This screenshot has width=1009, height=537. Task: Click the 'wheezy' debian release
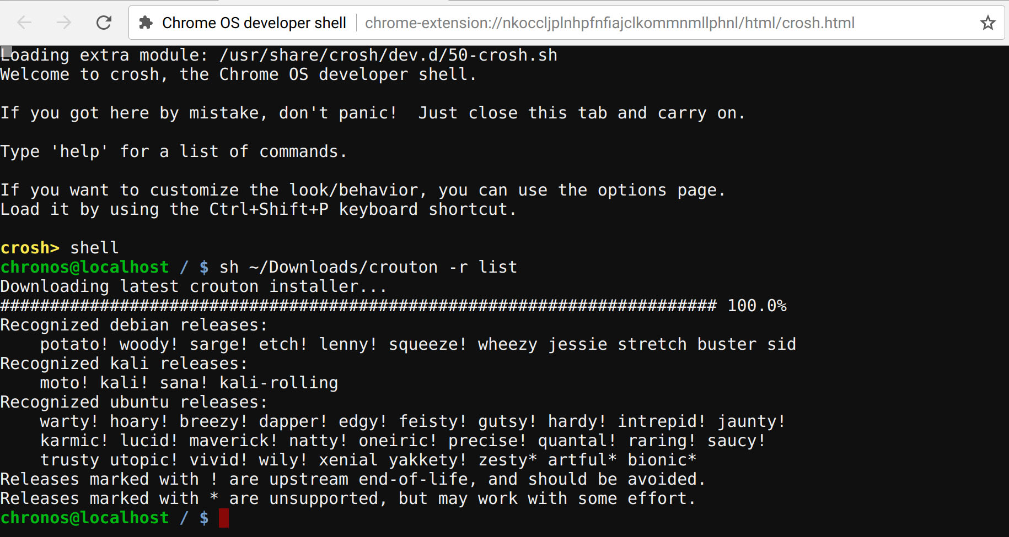tap(508, 344)
